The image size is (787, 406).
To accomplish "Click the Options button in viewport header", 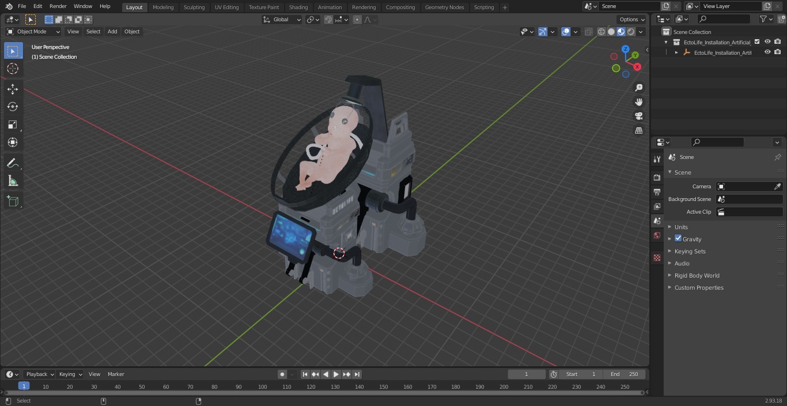I will point(632,20).
